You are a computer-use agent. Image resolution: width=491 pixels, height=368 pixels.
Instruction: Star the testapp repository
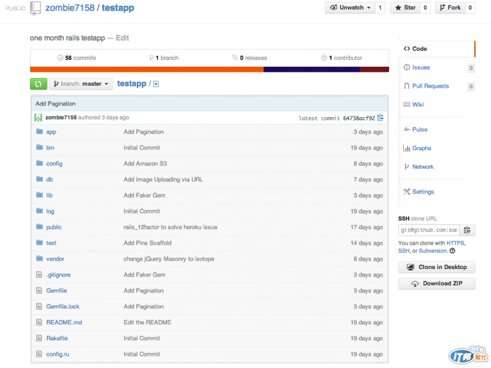(x=405, y=7)
